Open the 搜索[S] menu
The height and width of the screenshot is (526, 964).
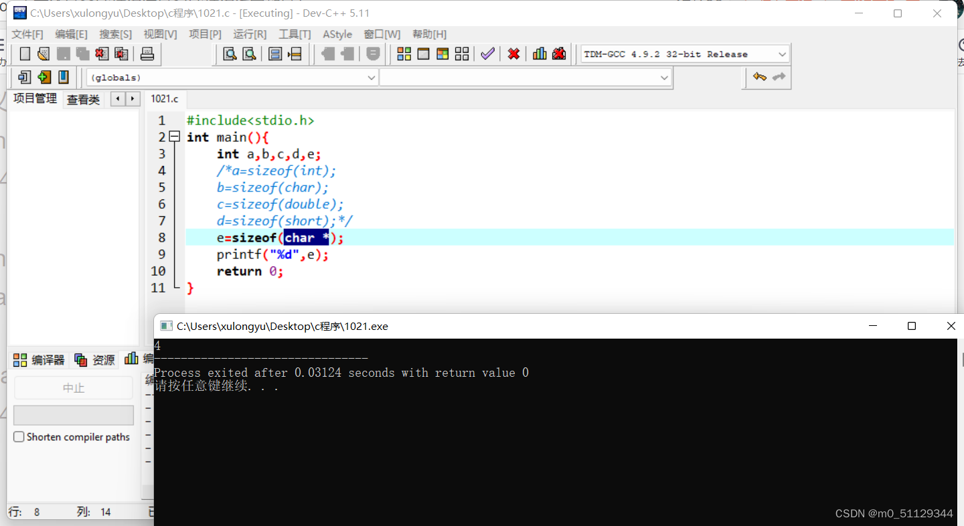click(116, 34)
